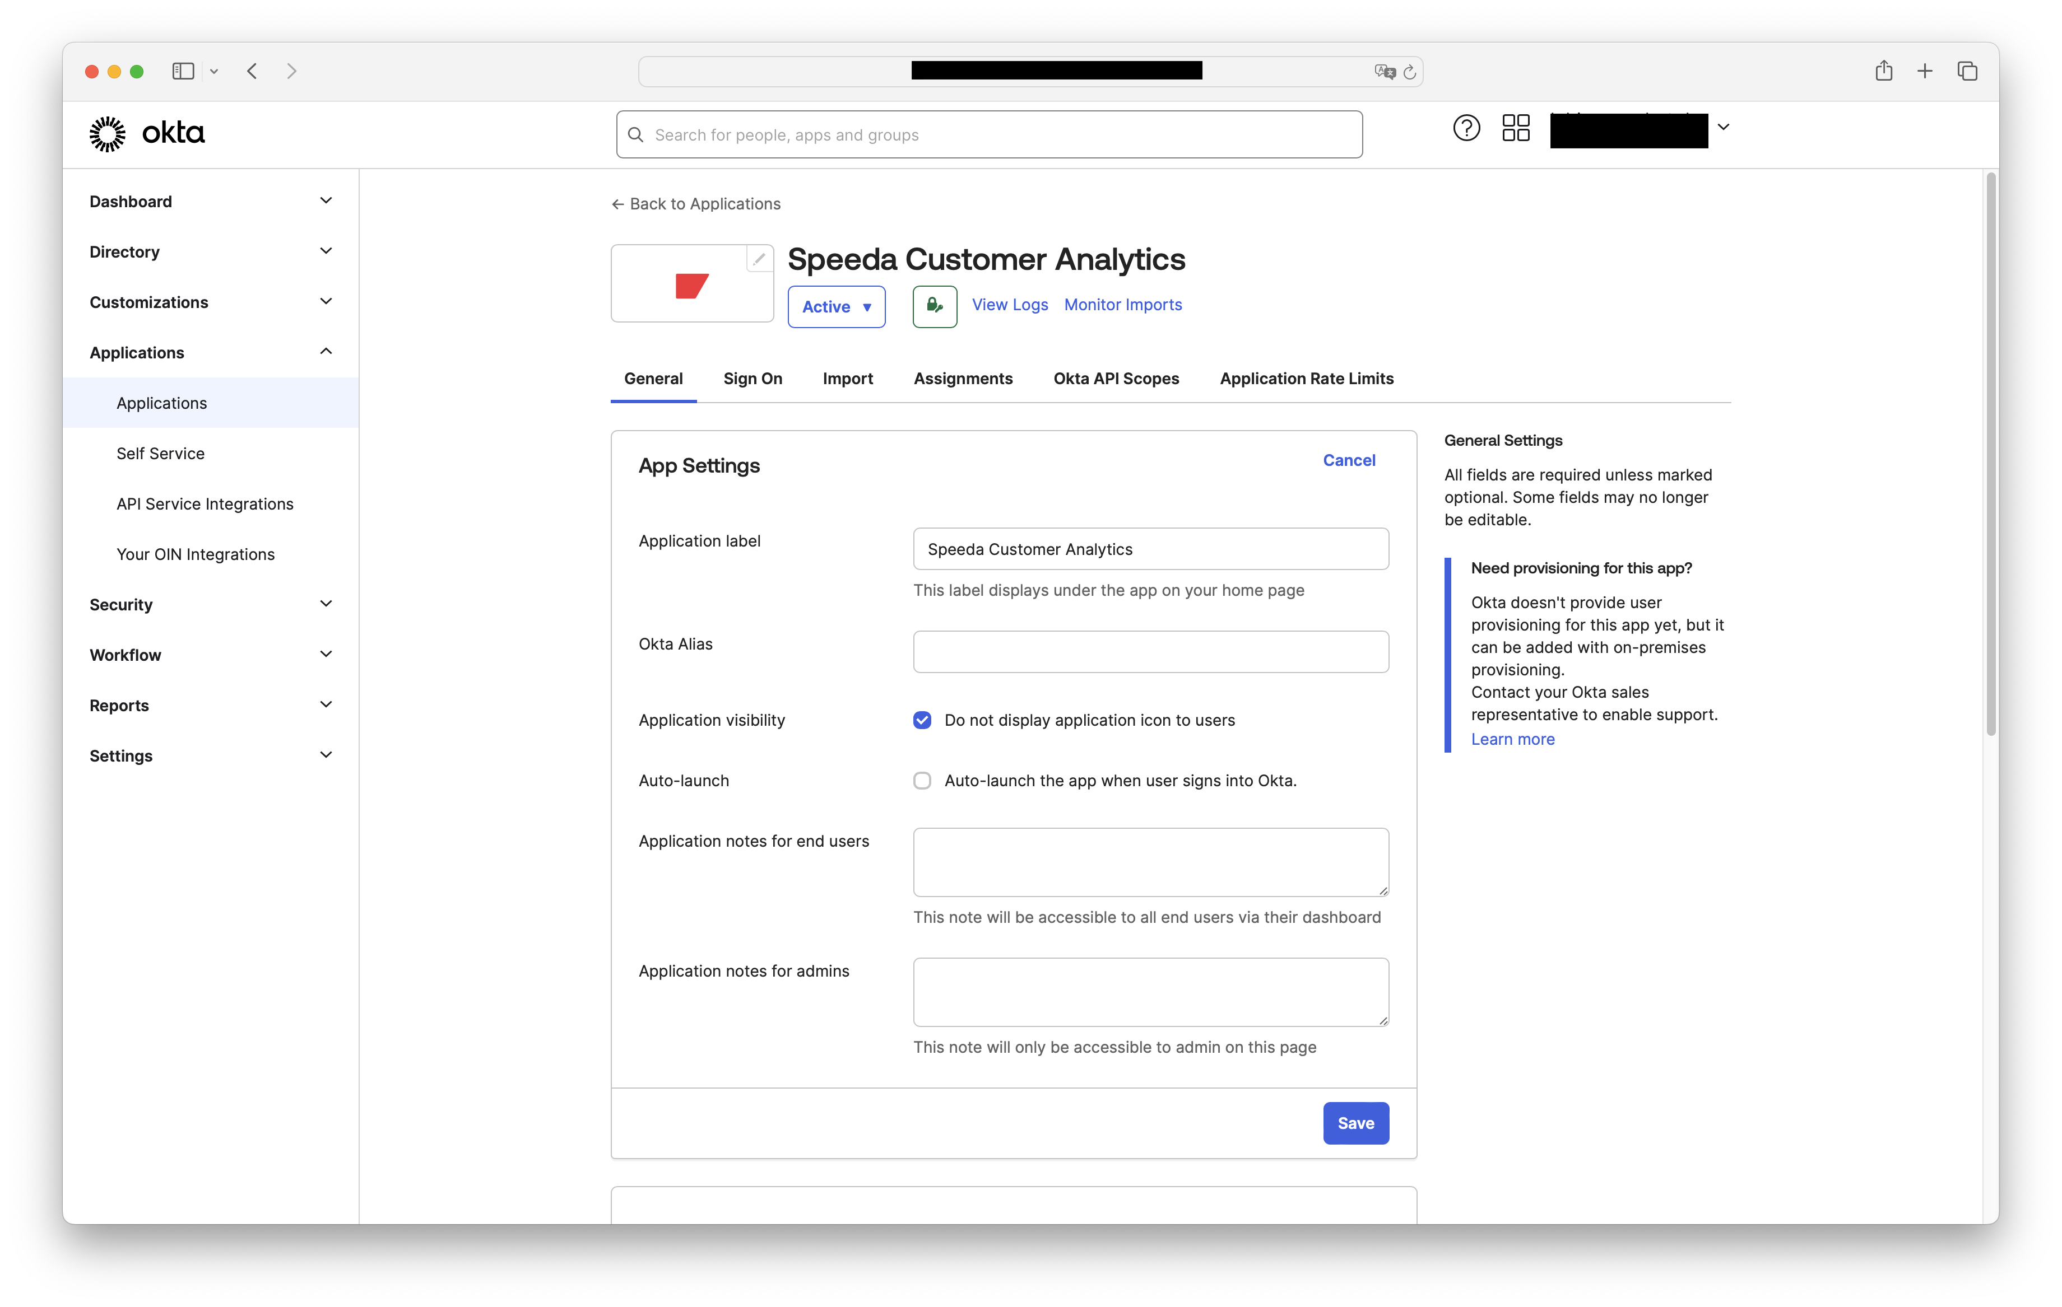Screen dimensions: 2062x1307
Task: Click the Save button
Action: [x=1355, y=1123]
